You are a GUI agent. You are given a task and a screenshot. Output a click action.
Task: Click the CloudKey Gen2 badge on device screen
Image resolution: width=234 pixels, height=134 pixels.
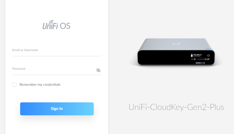pyautogui.click(x=200, y=63)
